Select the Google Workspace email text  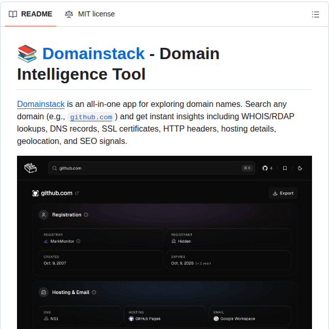[x=238, y=319]
